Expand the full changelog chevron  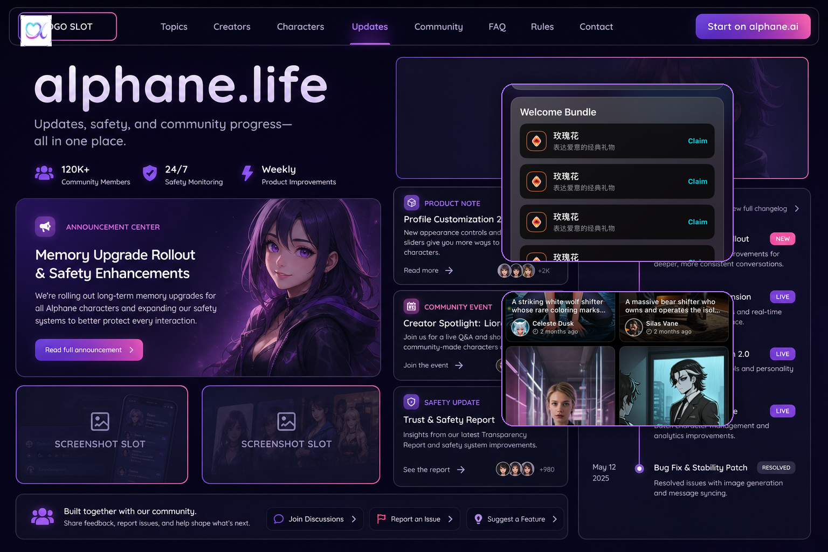pyautogui.click(x=797, y=209)
